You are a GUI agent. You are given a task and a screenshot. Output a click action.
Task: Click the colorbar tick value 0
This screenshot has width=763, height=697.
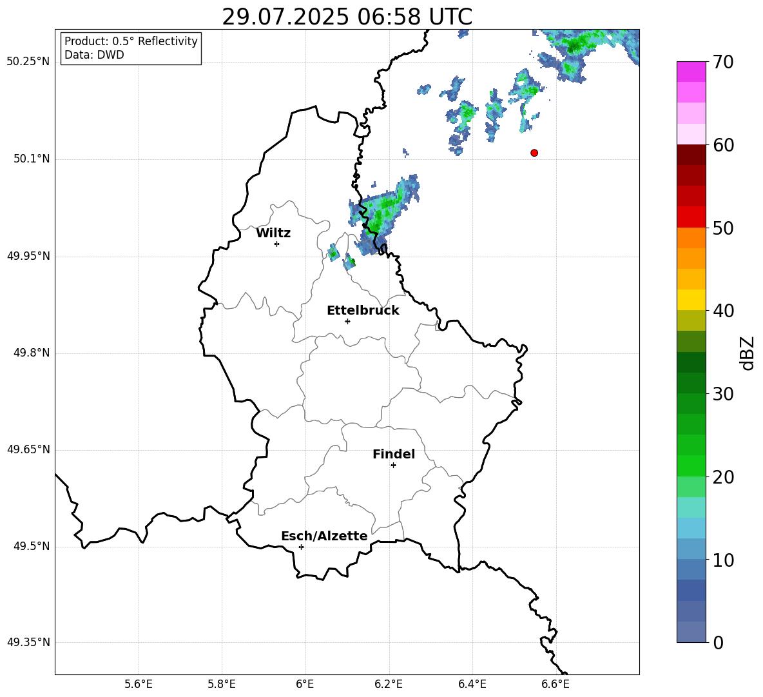[x=719, y=643]
